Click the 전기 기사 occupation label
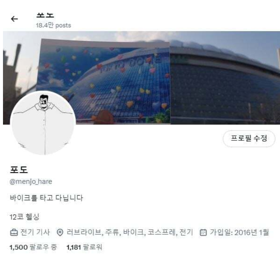 (x=35, y=233)
